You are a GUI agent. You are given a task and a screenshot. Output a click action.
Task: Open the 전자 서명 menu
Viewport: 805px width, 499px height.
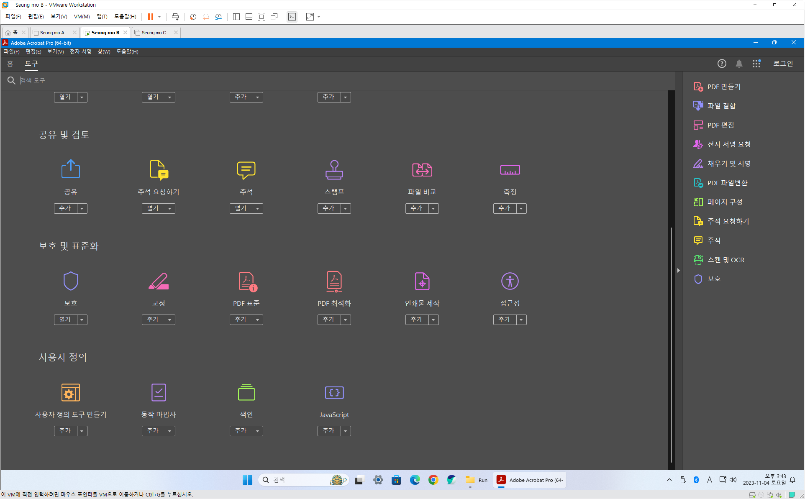click(x=80, y=51)
